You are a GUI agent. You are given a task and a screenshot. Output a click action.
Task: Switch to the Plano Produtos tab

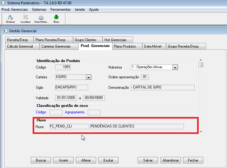127,46
